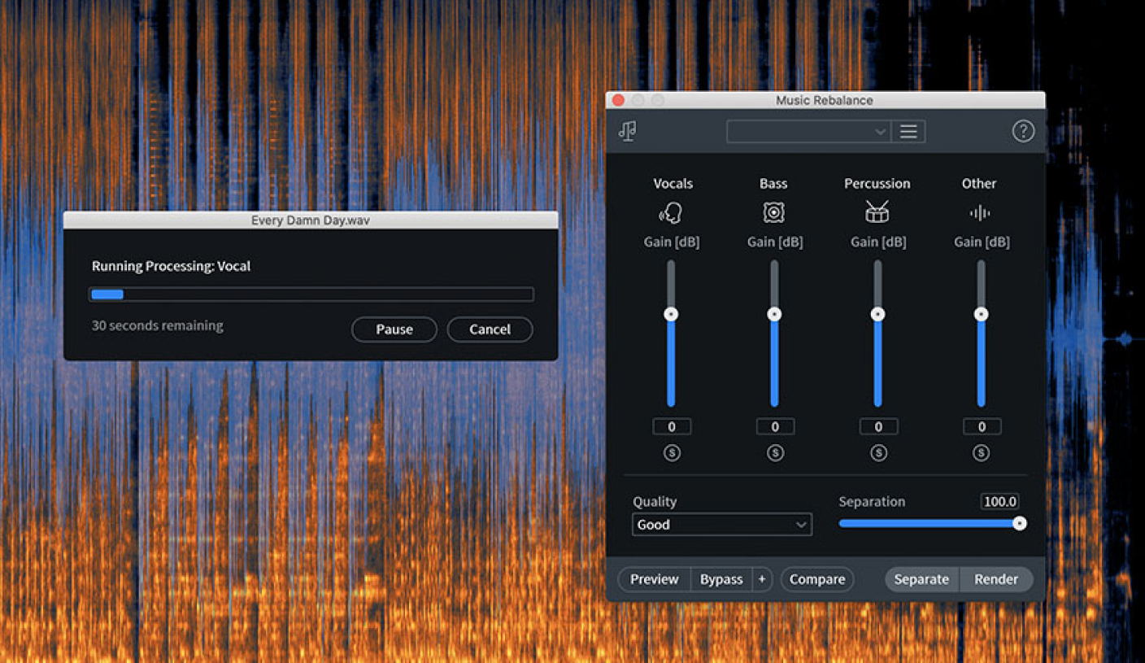1145x663 pixels.
Task: Click the Vocals head icon
Action: 671,213
